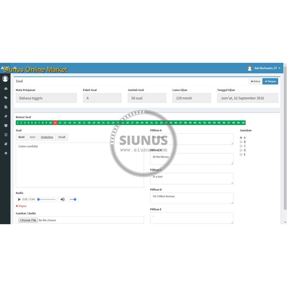The width and height of the screenshot is (287, 287).
Task: Click the scrollbar down arrow
Action: coord(285,222)
